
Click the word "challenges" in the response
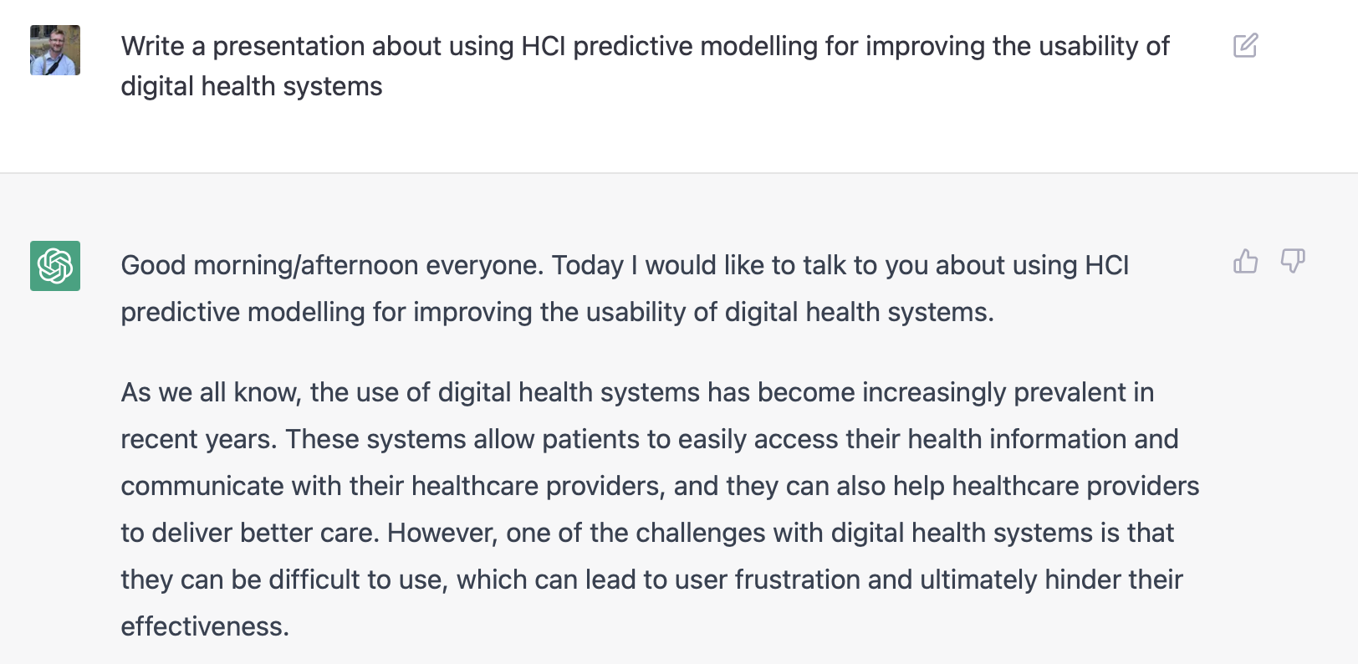tap(700, 533)
